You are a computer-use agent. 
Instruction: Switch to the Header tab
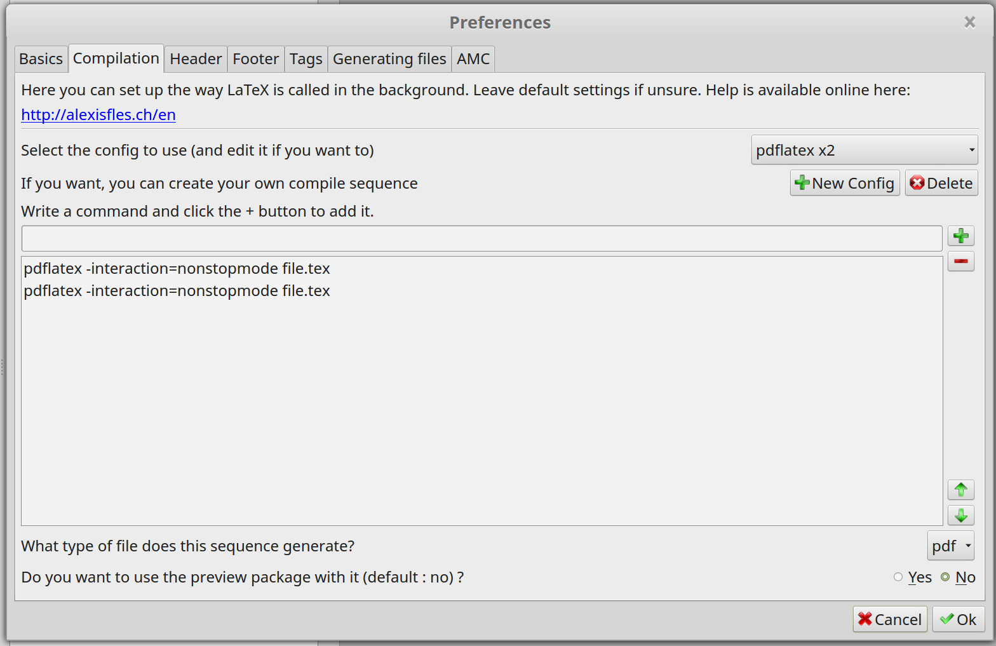(196, 59)
